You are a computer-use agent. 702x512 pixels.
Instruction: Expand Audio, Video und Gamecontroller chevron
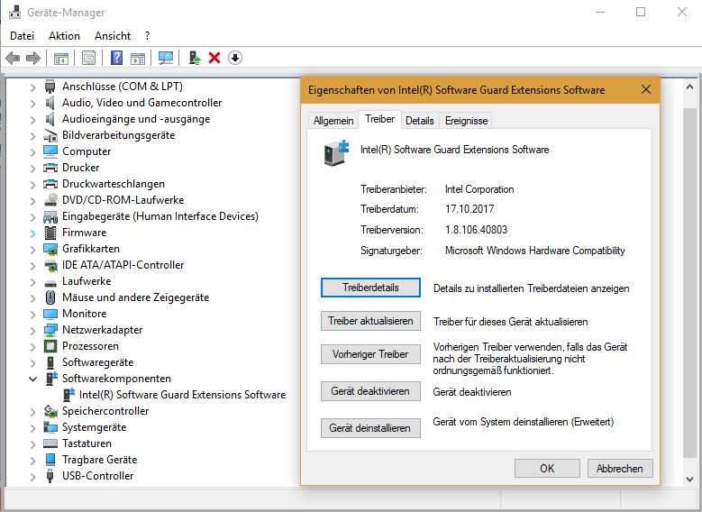[x=32, y=104]
